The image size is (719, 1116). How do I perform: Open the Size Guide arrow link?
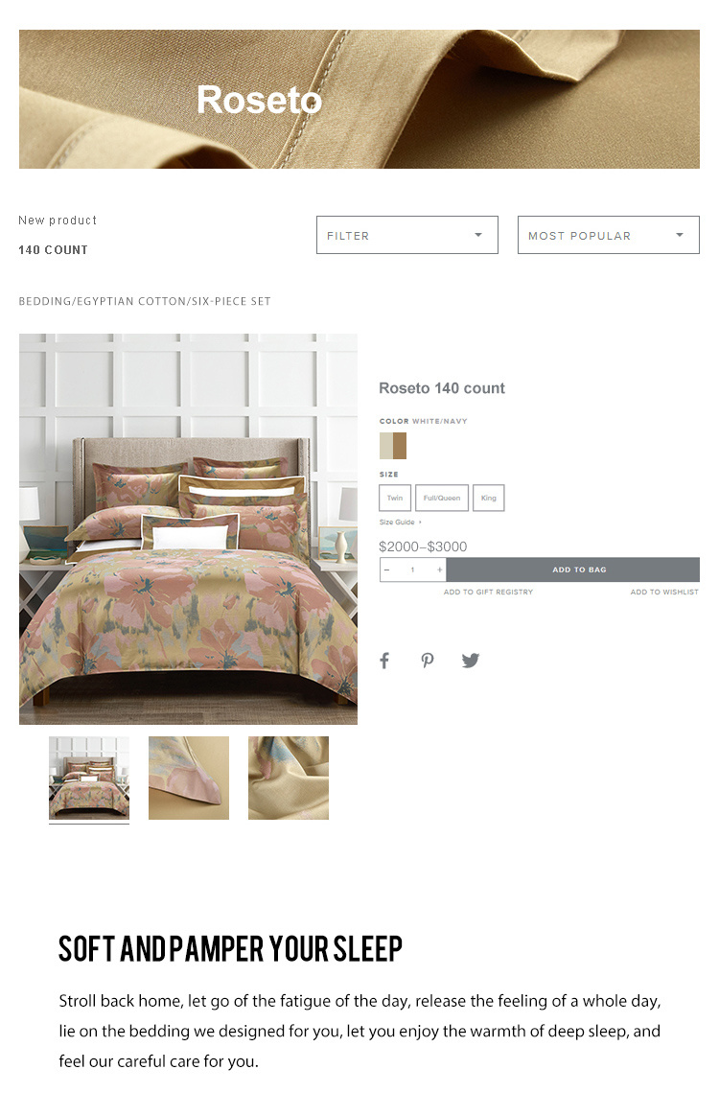400,523
